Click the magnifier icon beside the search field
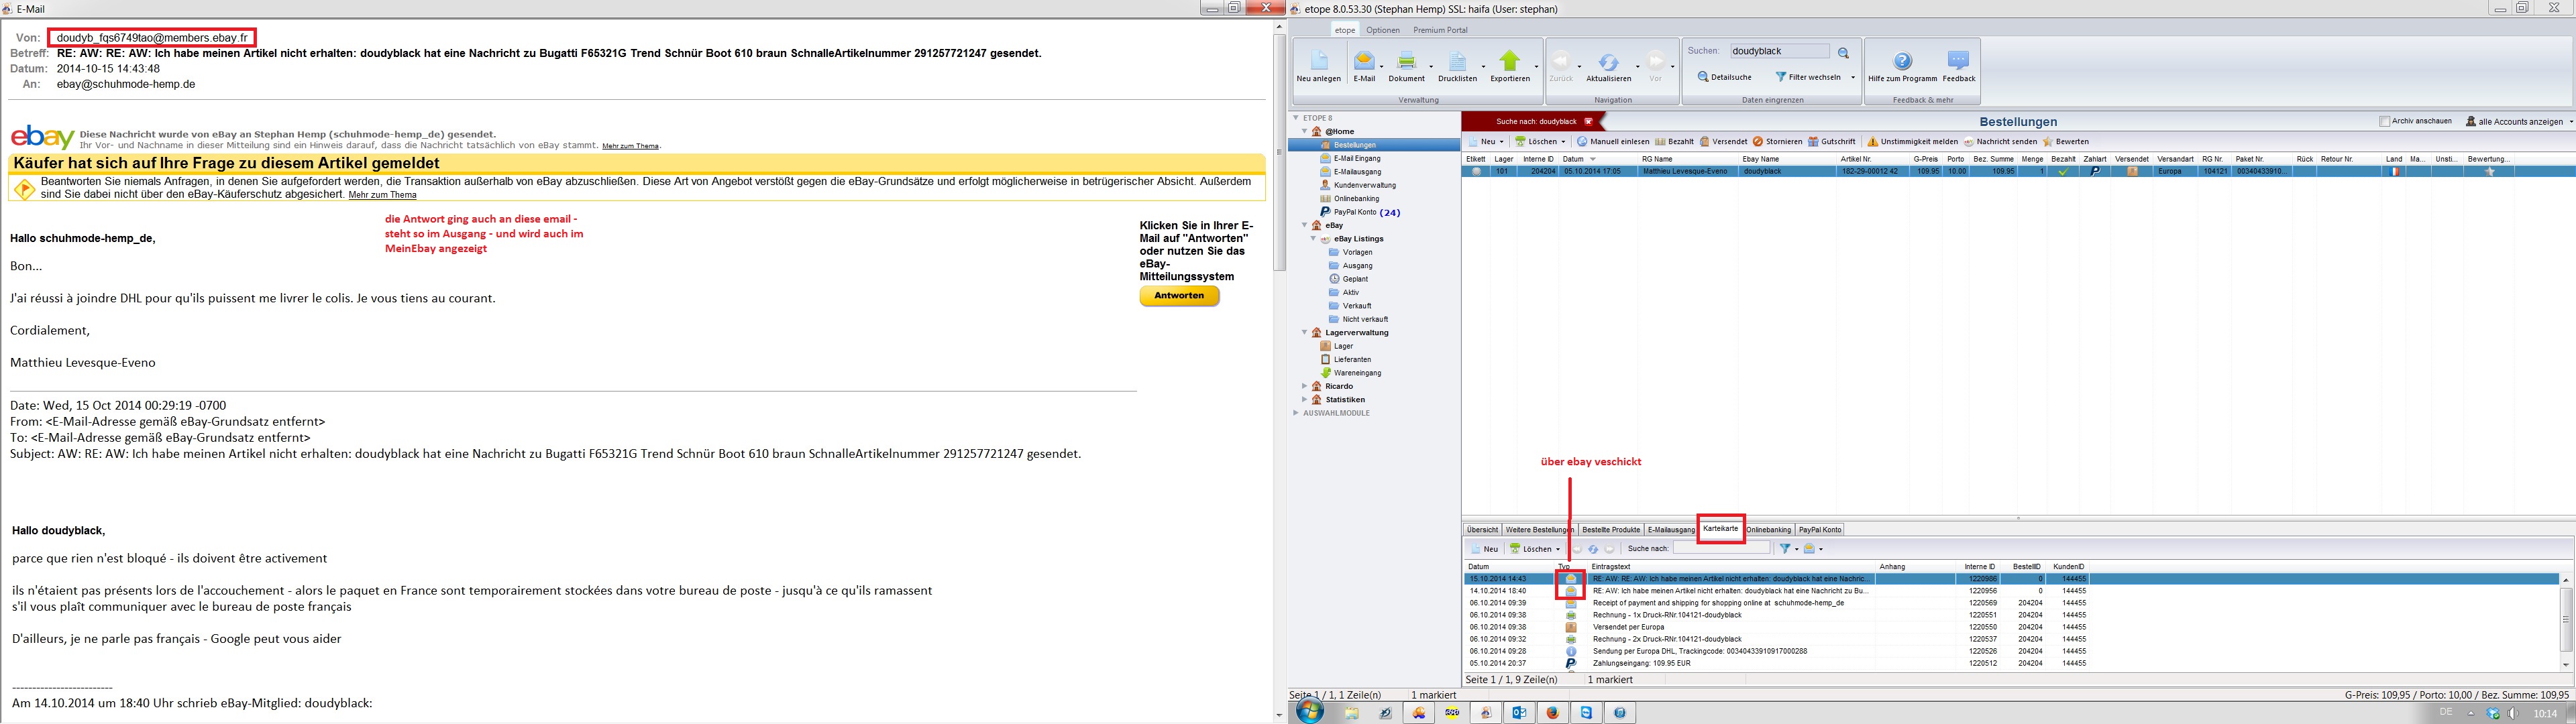 [x=1844, y=52]
